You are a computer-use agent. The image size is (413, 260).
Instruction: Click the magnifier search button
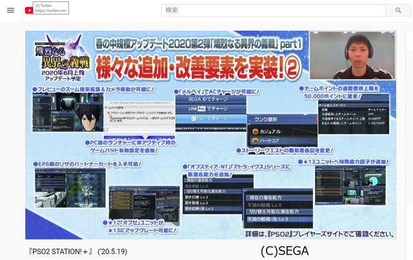tap(398, 10)
